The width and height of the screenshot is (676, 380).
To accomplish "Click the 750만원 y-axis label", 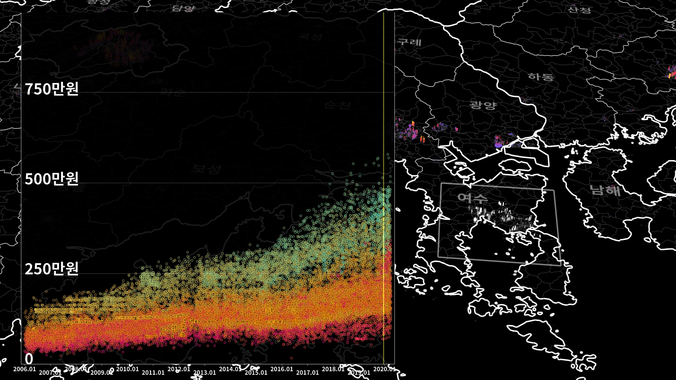I will (x=52, y=89).
